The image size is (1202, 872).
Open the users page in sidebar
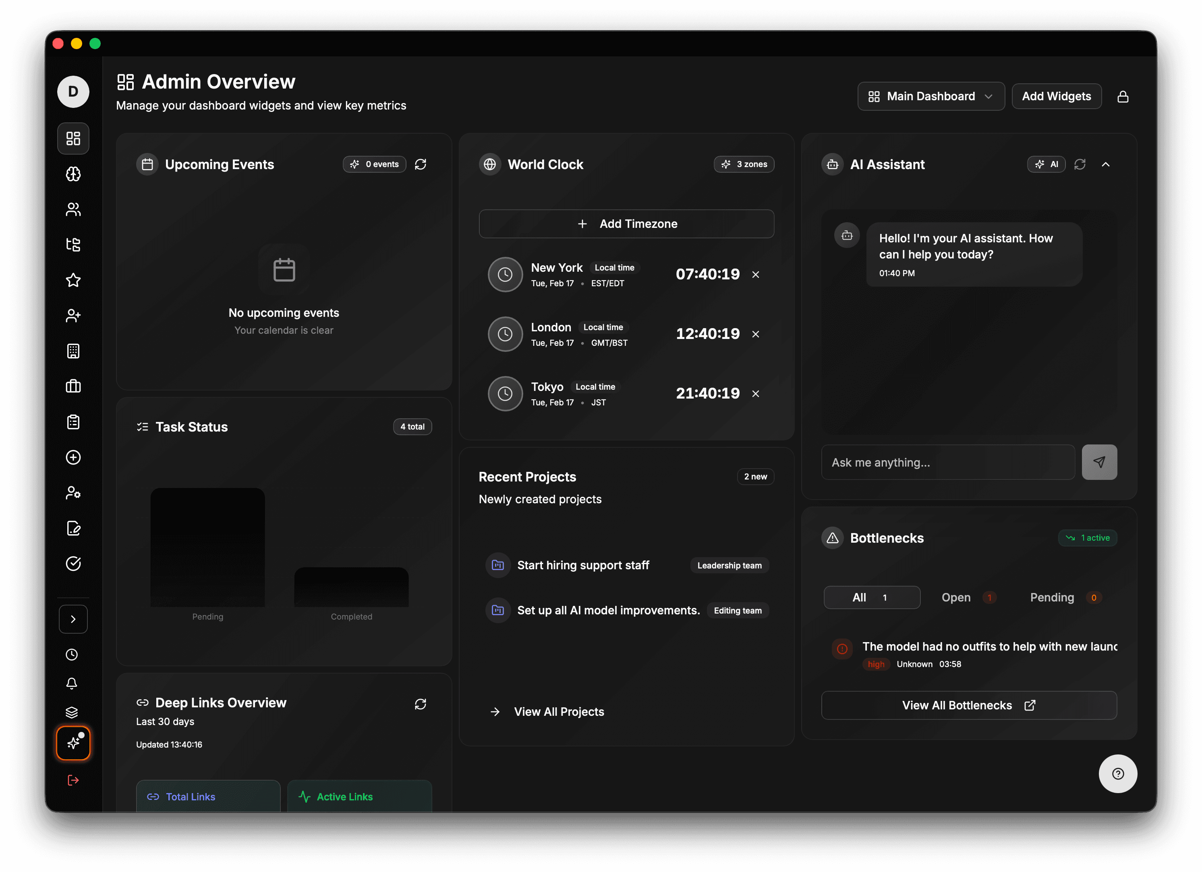click(x=73, y=210)
